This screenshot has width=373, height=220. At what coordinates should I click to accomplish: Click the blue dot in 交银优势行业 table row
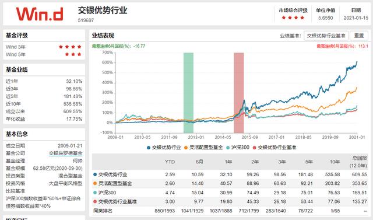coord(95,174)
